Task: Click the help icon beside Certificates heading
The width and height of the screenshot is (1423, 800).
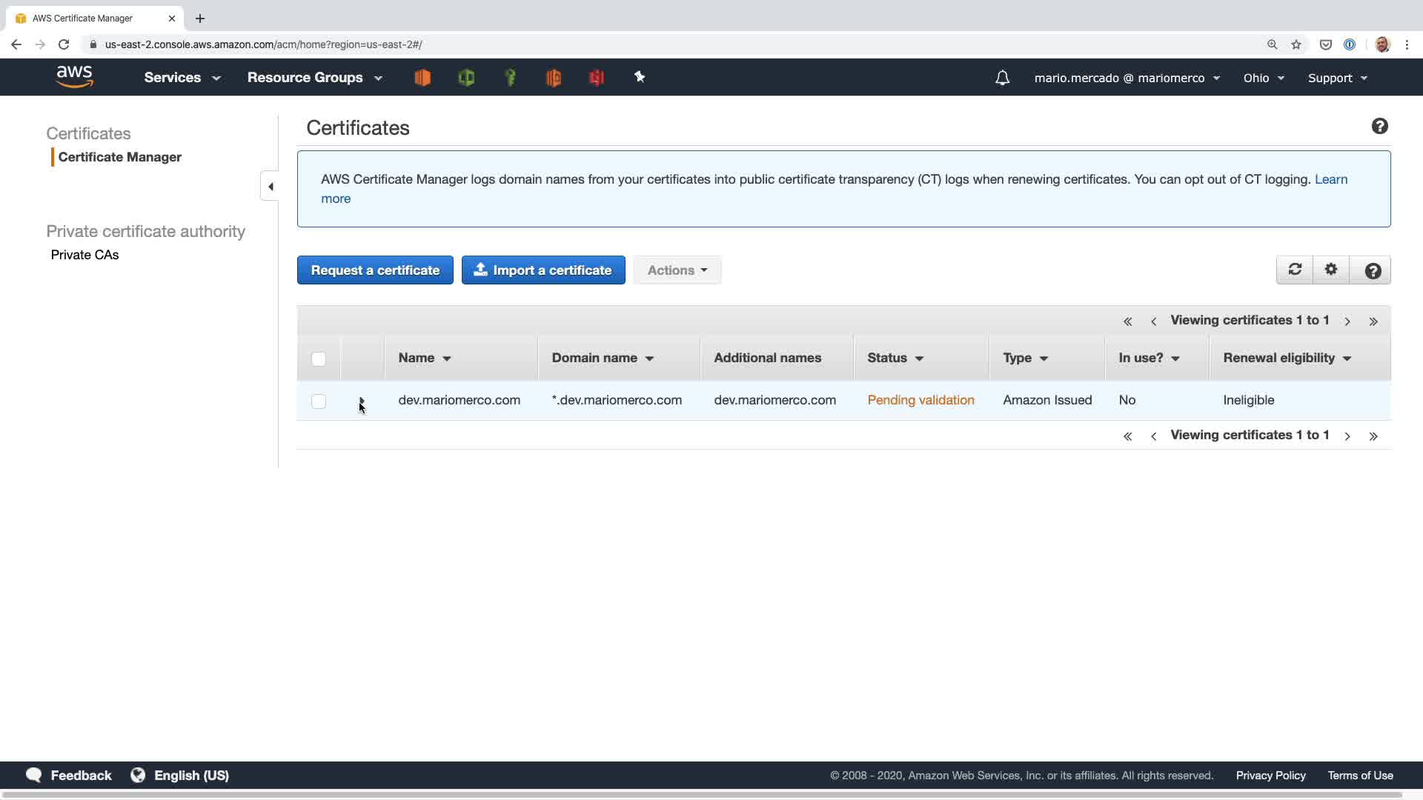Action: click(1379, 127)
